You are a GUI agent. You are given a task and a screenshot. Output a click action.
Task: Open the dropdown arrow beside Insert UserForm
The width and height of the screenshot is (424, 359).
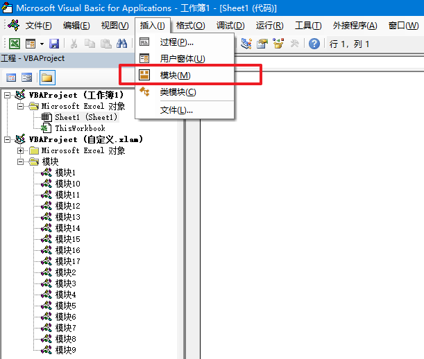pyautogui.click(x=42, y=44)
